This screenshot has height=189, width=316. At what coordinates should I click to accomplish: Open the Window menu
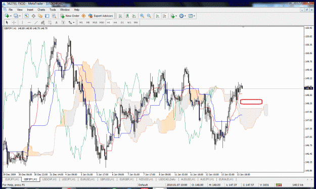[x=65, y=10]
